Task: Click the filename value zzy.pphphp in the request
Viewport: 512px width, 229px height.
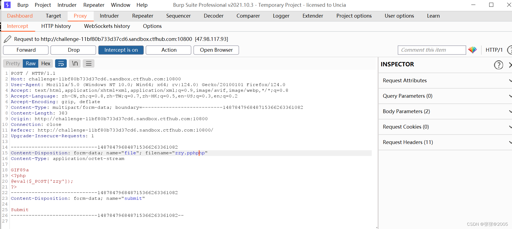Action: [190, 153]
